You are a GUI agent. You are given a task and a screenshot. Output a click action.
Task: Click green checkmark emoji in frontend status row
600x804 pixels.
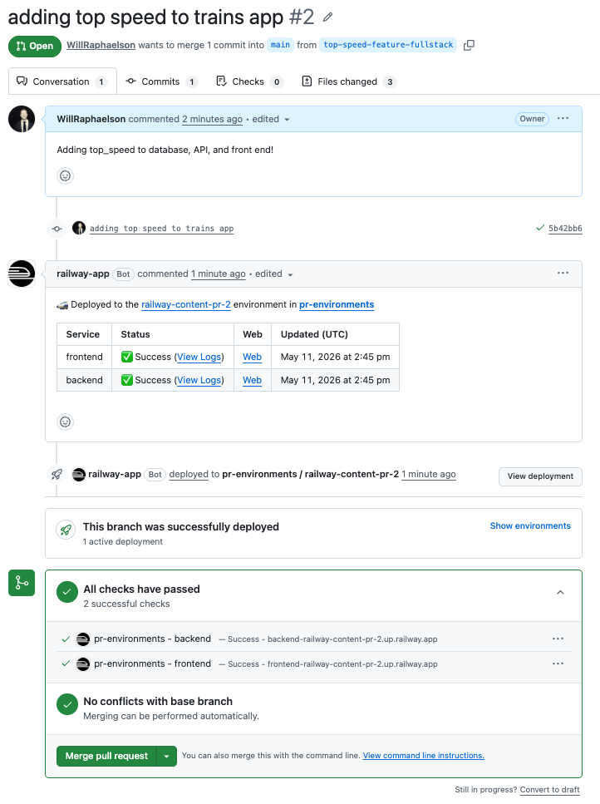click(x=126, y=357)
